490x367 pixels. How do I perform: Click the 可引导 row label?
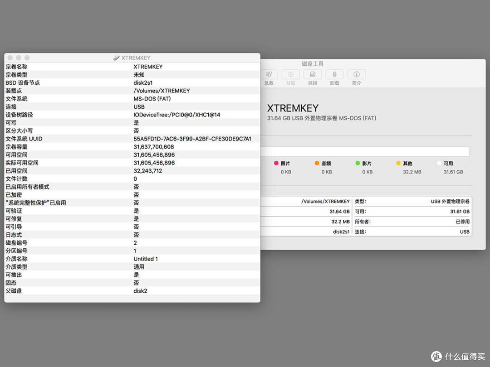coord(14,227)
